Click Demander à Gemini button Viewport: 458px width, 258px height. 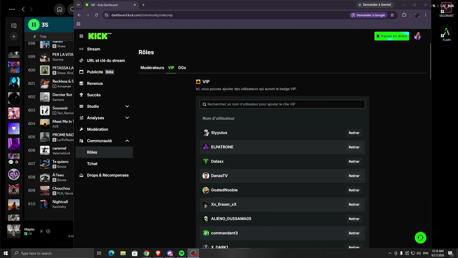(x=375, y=5)
